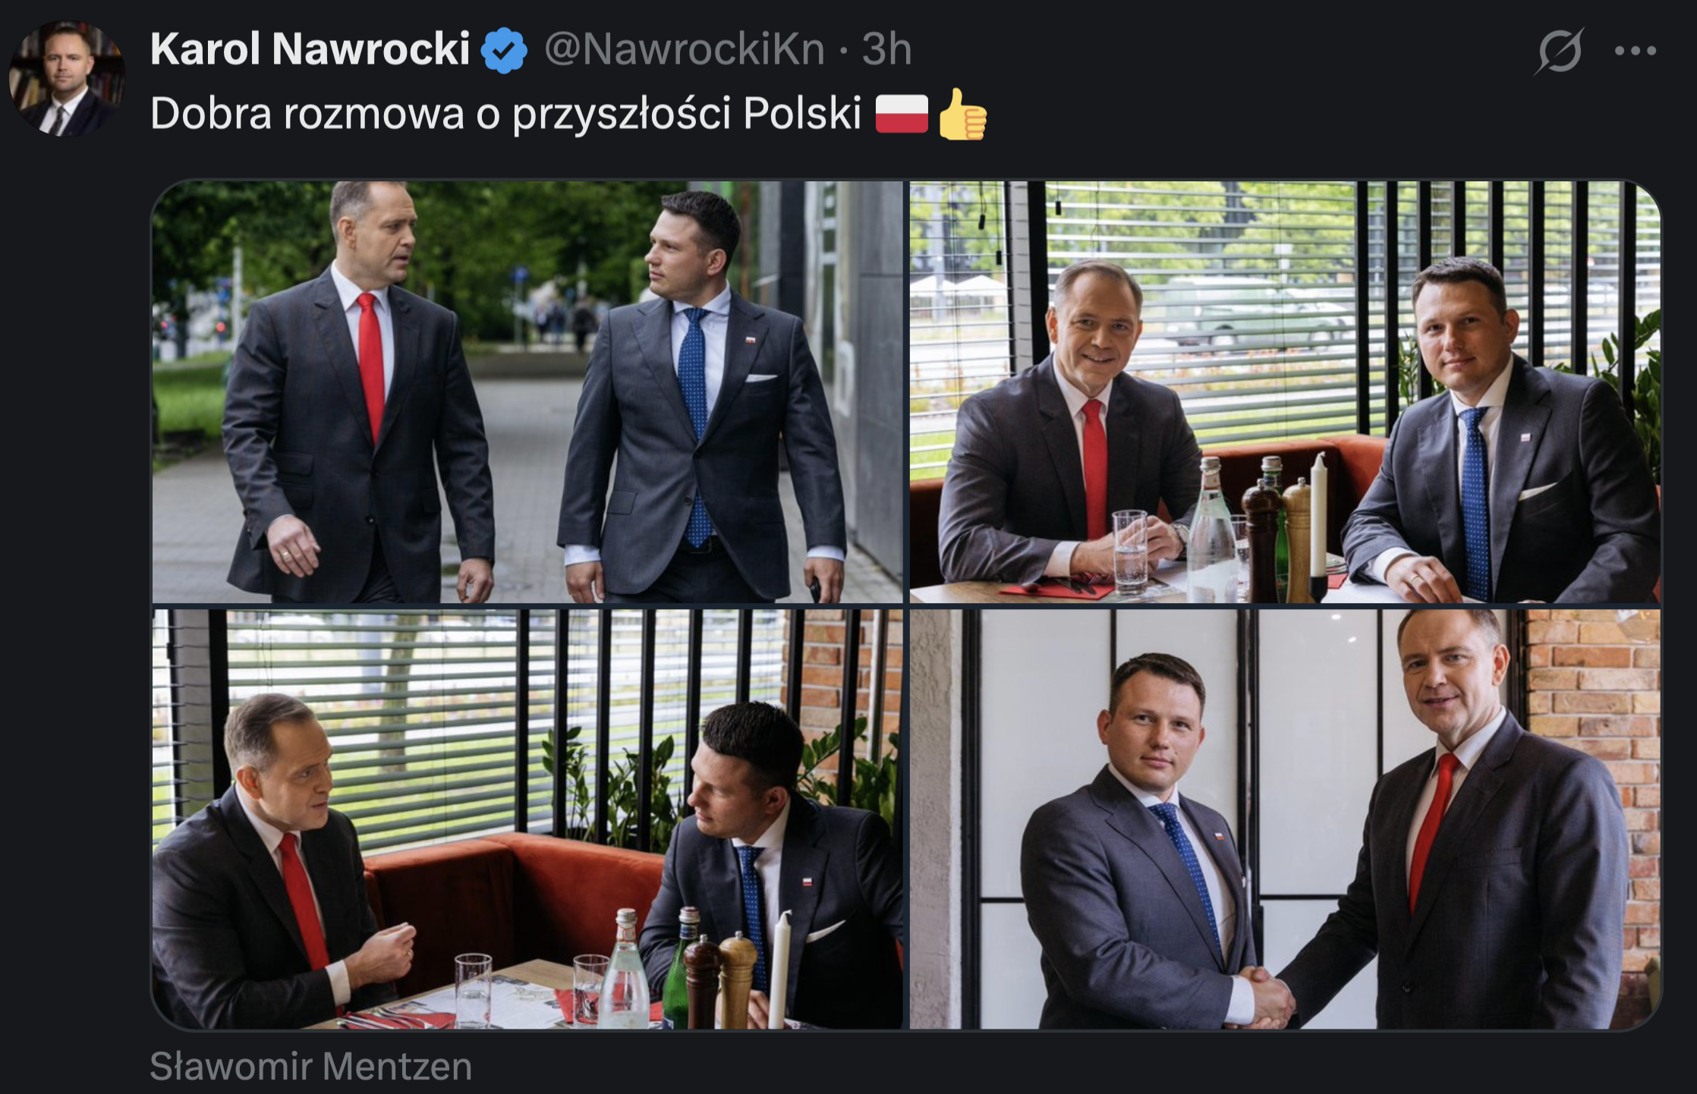The height and width of the screenshot is (1094, 1697).
Task: Open the handshake photo by brick wall
Action: point(1285,819)
